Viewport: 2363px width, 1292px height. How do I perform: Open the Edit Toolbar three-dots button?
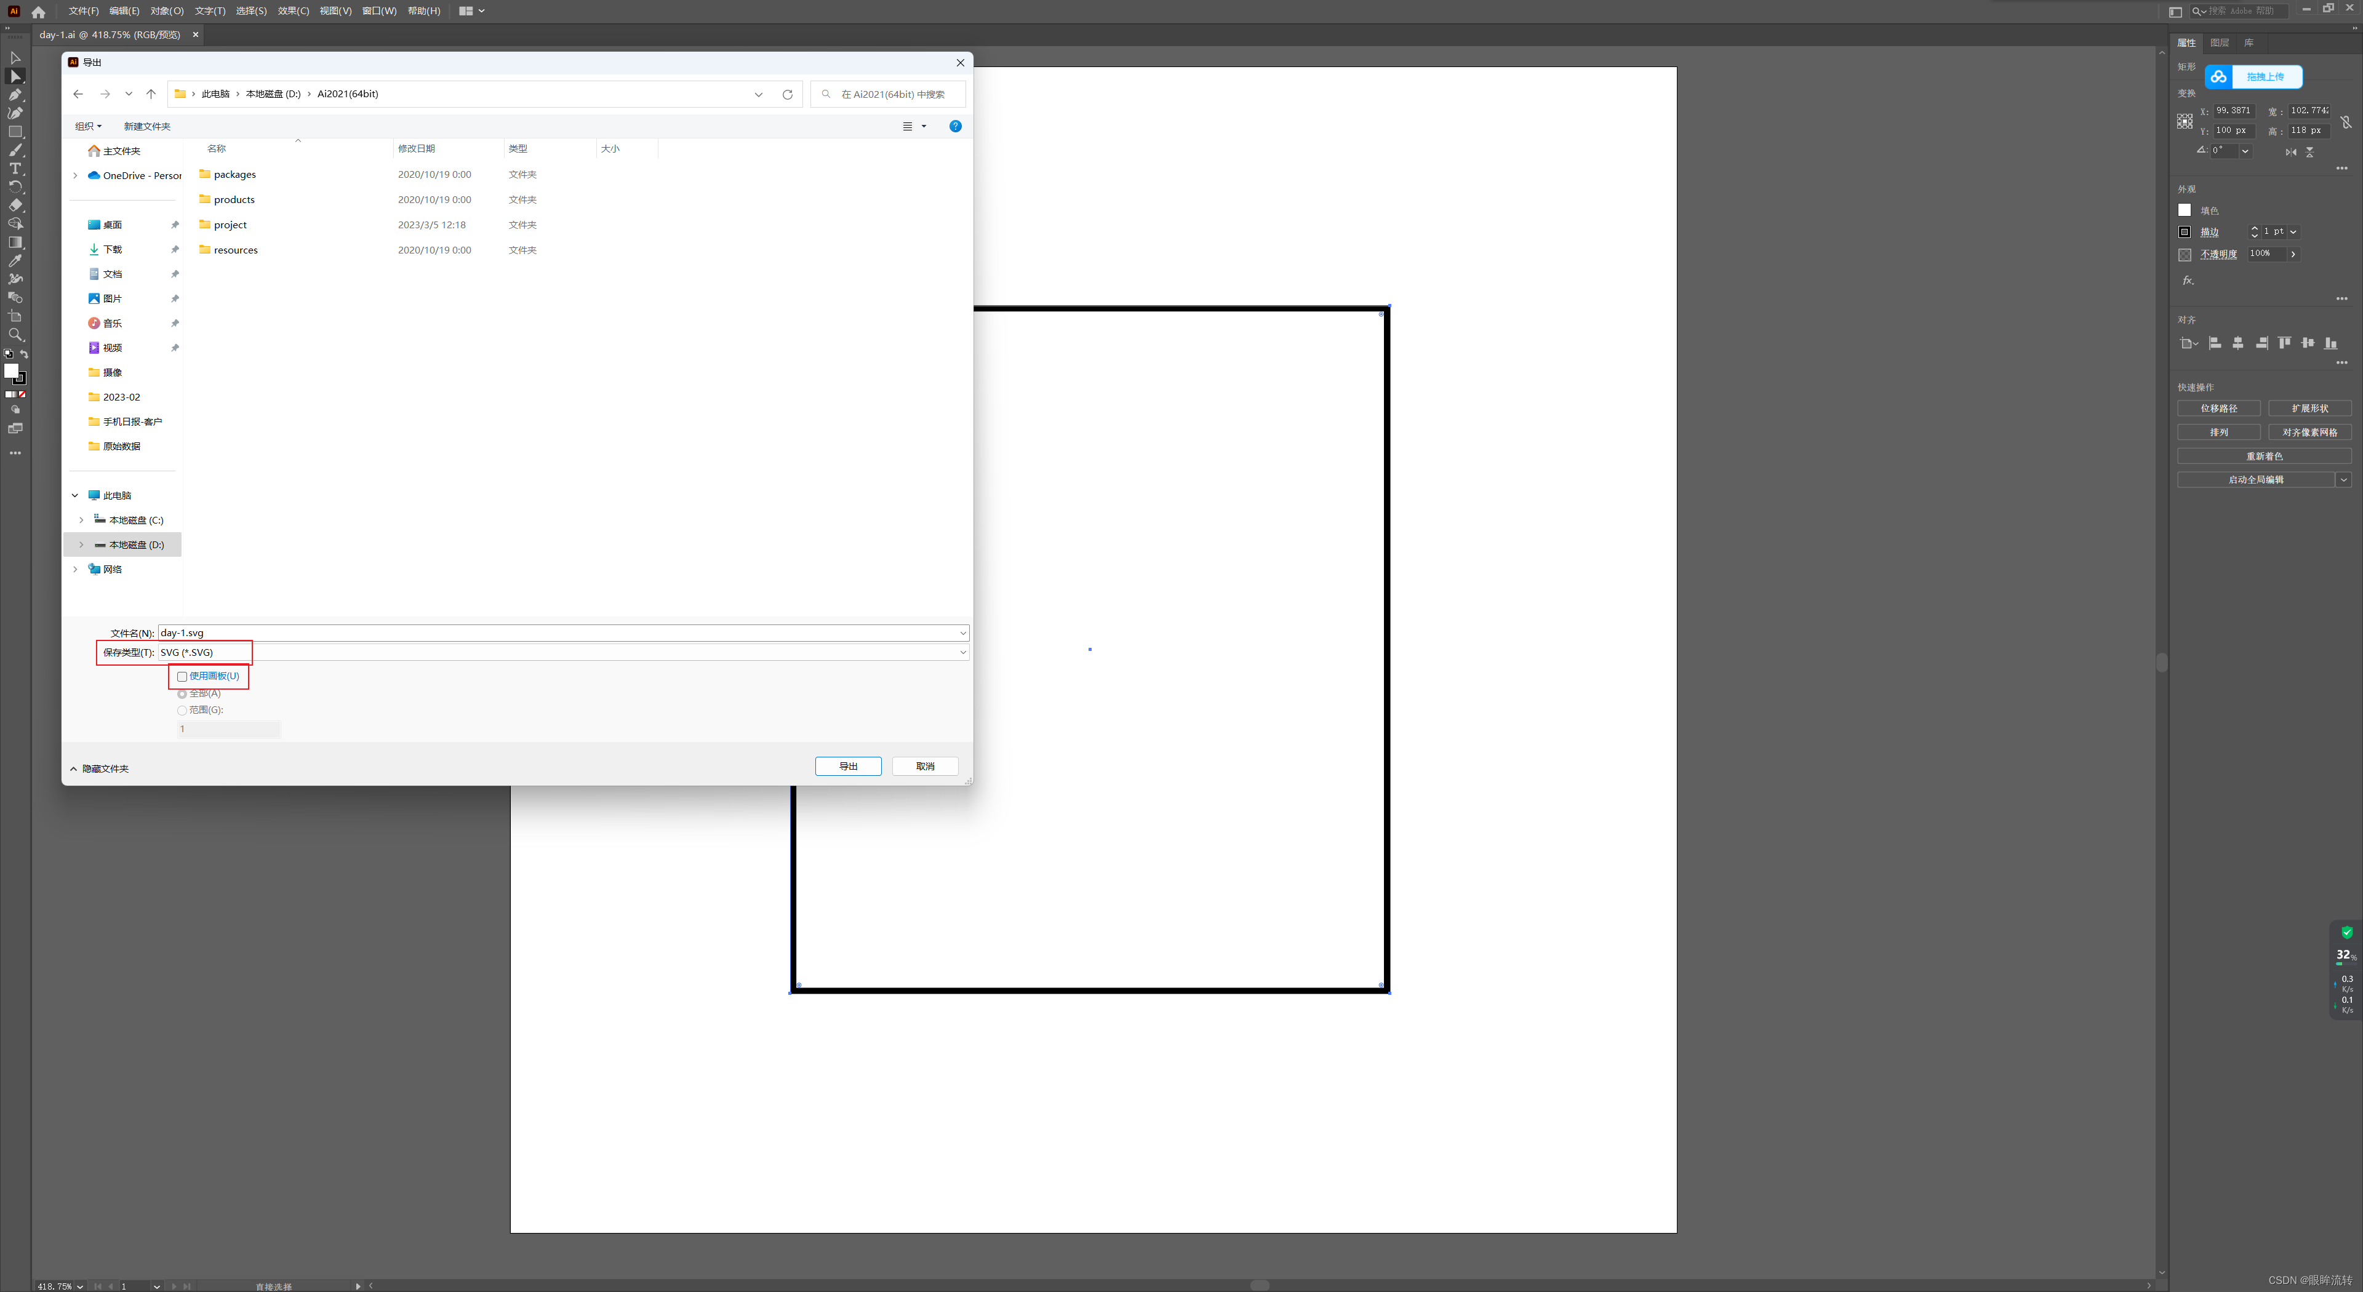tap(15, 453)
